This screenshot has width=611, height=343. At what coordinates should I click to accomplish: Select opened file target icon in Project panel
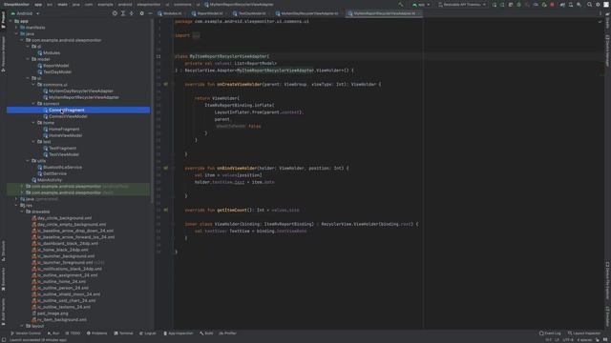tap(115, 13)
